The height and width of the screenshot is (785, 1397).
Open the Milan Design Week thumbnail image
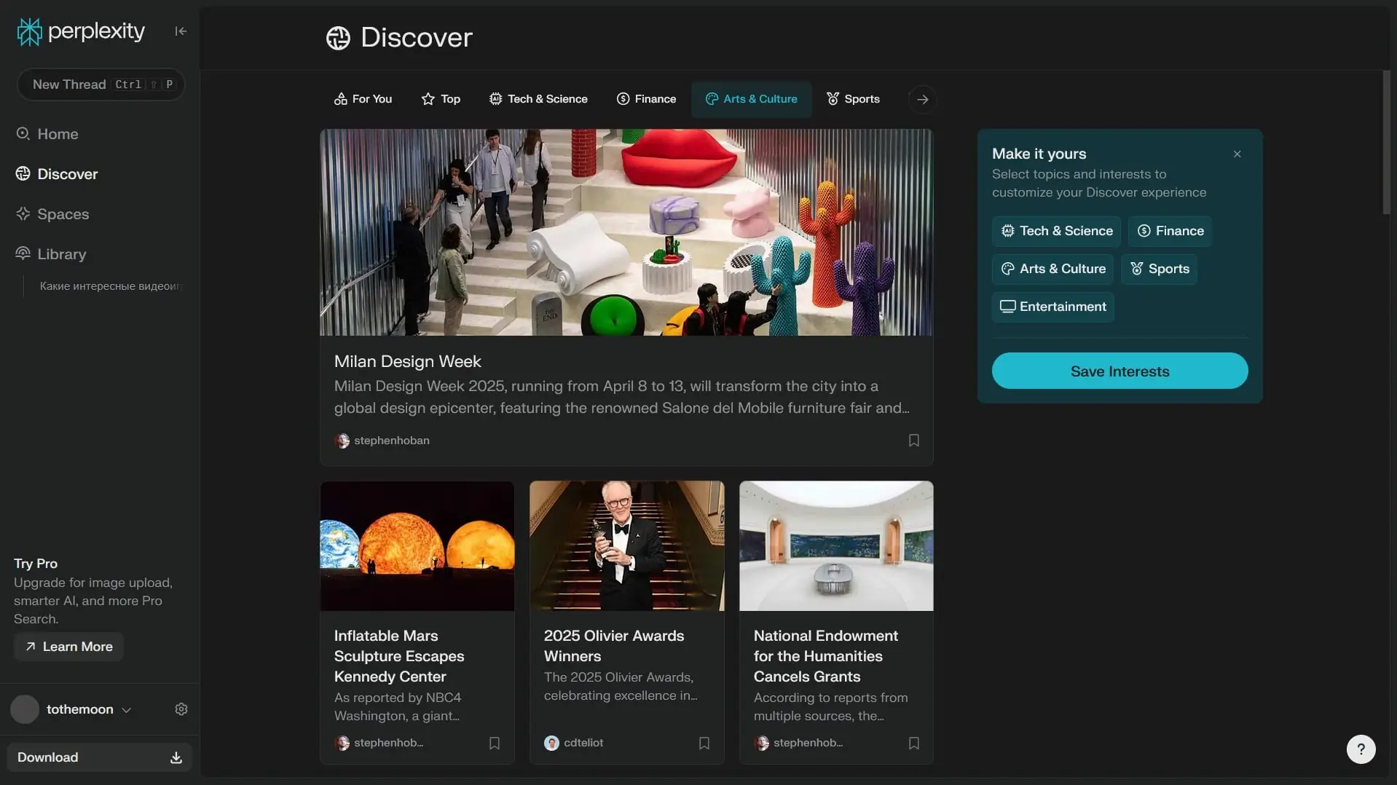(x=626, y=232)
